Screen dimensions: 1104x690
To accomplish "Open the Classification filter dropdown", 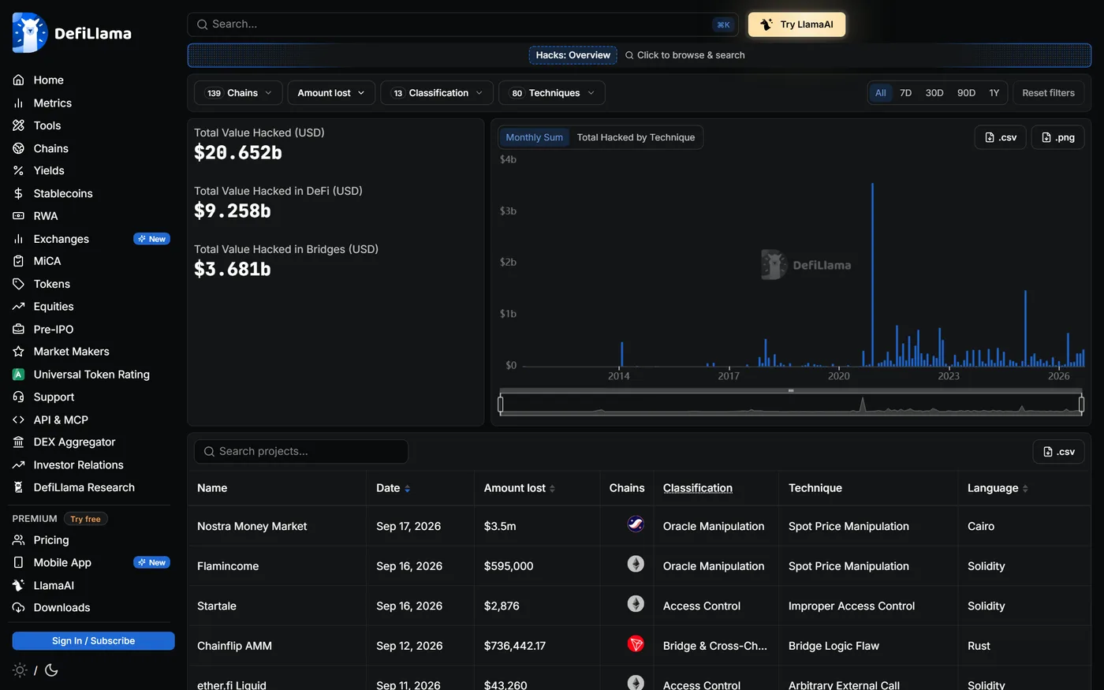I will pos(437,93).
